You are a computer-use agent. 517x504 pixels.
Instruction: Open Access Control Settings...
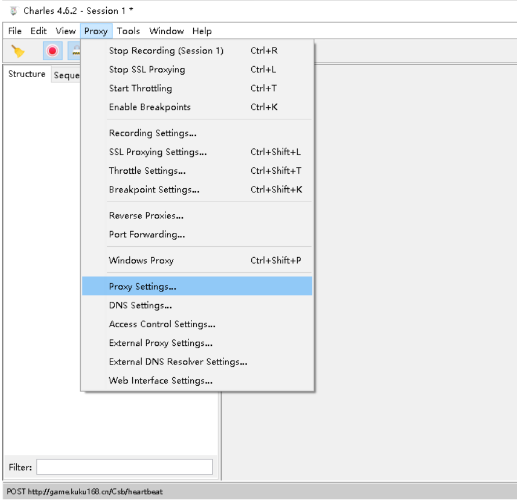[x=197, y=324]
